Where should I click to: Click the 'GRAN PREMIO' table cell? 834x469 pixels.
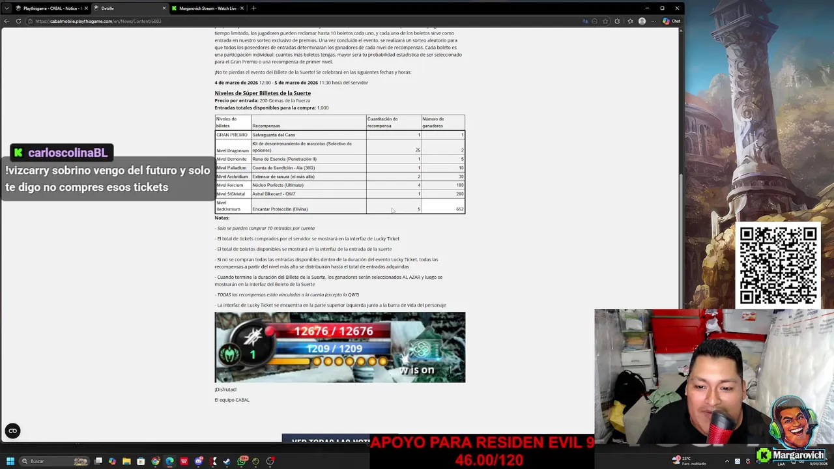click(232, 135)
